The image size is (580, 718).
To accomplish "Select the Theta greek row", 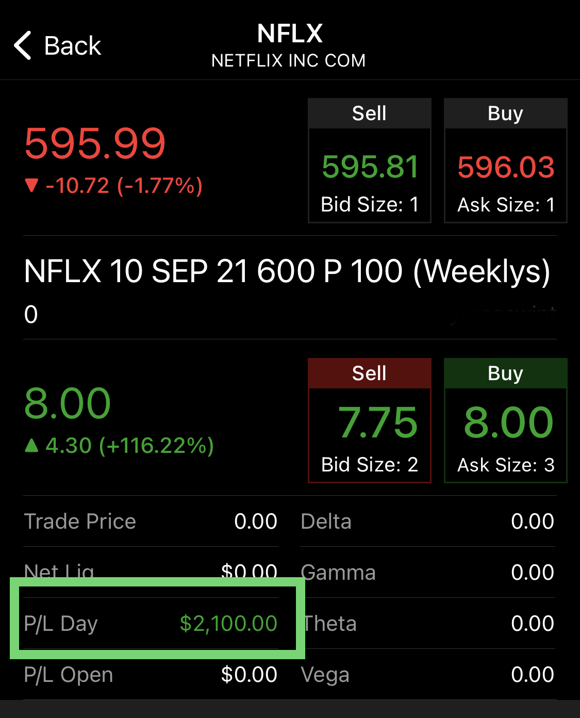I will pos(427,624).
